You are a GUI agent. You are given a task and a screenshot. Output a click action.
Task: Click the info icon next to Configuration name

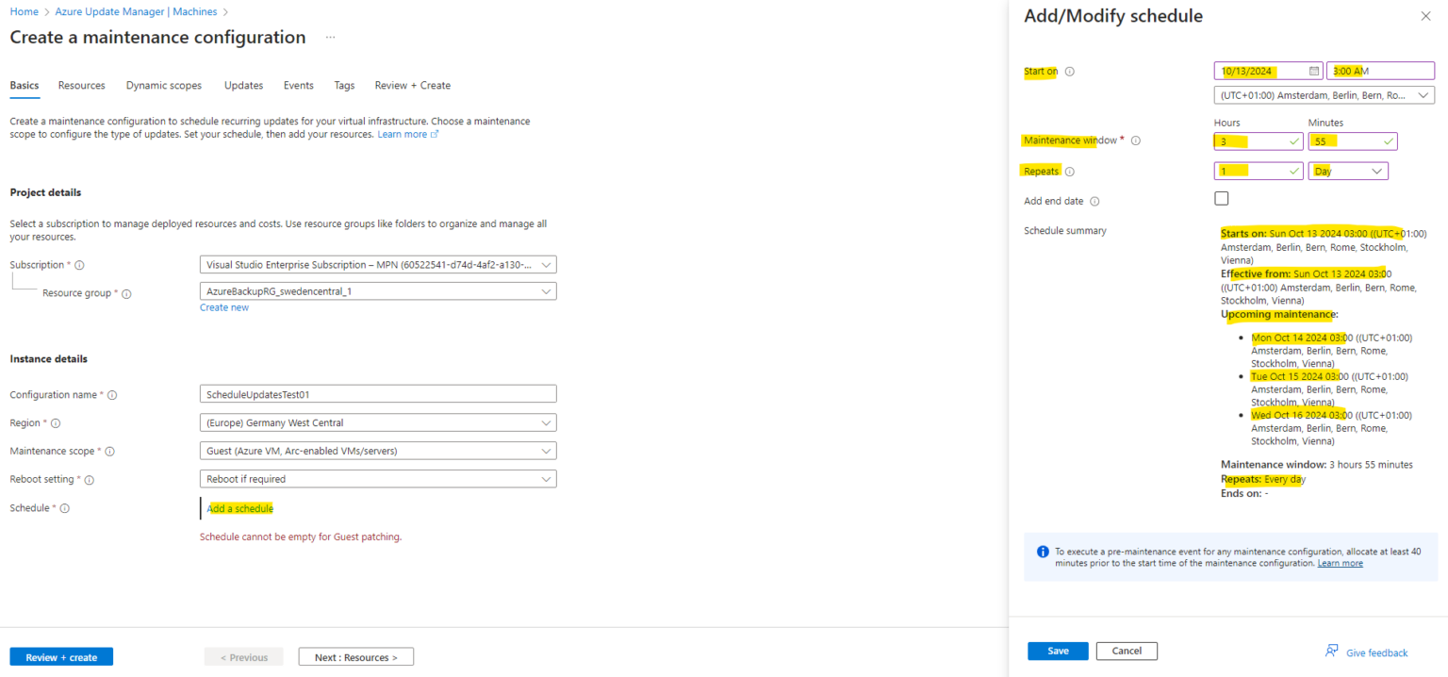[112, 395]
